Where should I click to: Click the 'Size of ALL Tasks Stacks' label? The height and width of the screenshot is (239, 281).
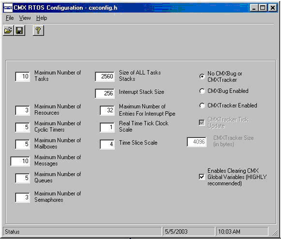(x=140, y=76)
